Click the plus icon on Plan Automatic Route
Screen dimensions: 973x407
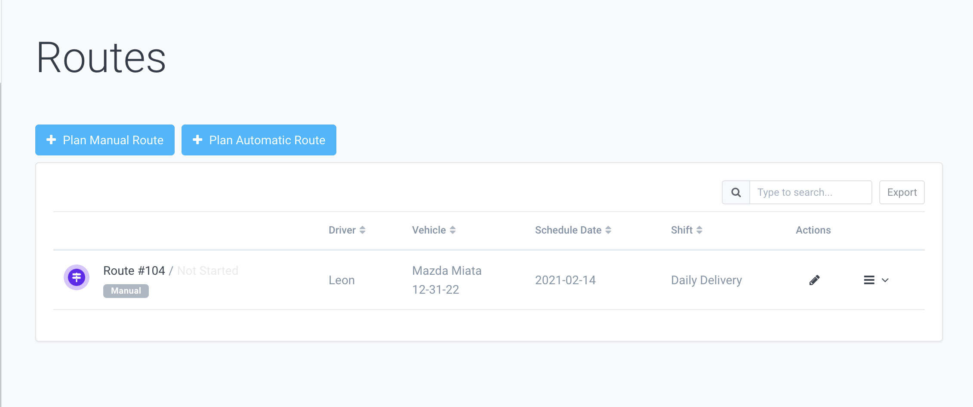[197, 140]
